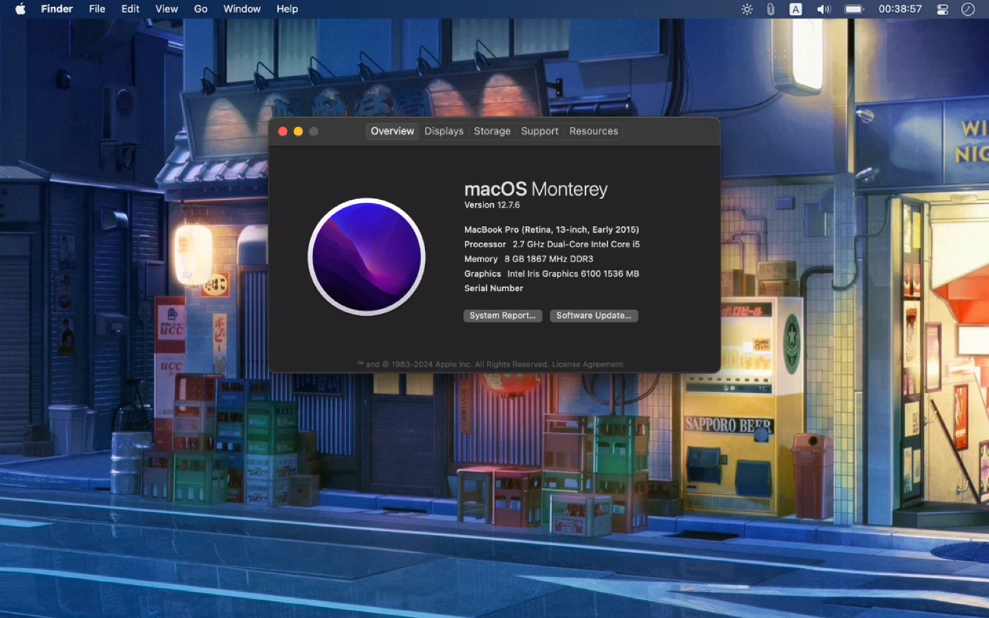The image size is (989, 618).
Task: Click the 'Intel Iris Graphics 6100 1536 MB' value
Action: [x=573, y=274]
